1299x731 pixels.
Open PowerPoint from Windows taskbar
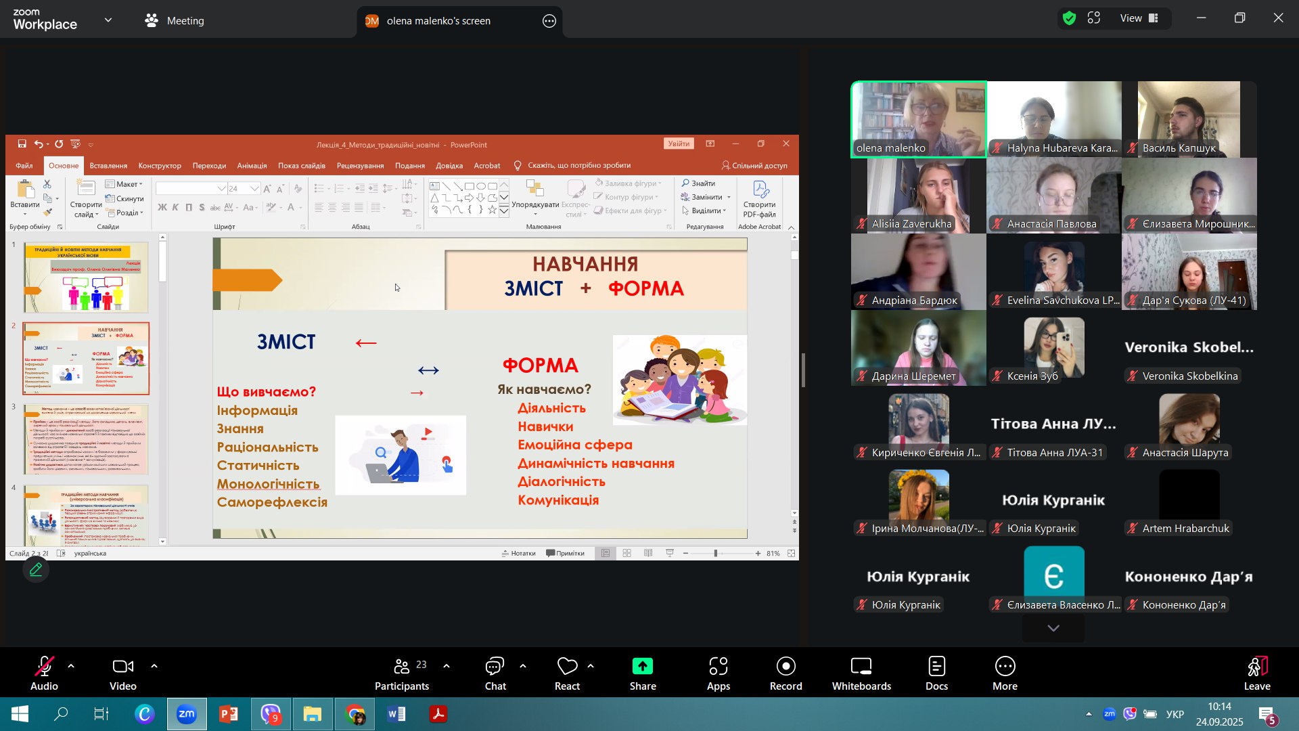(229, 714)
